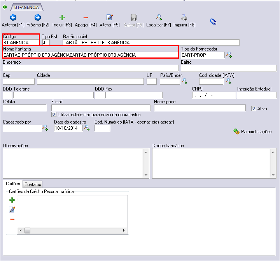Click the Home-page input field
Screen dimensions: 280x261
[x=200, y=108]
